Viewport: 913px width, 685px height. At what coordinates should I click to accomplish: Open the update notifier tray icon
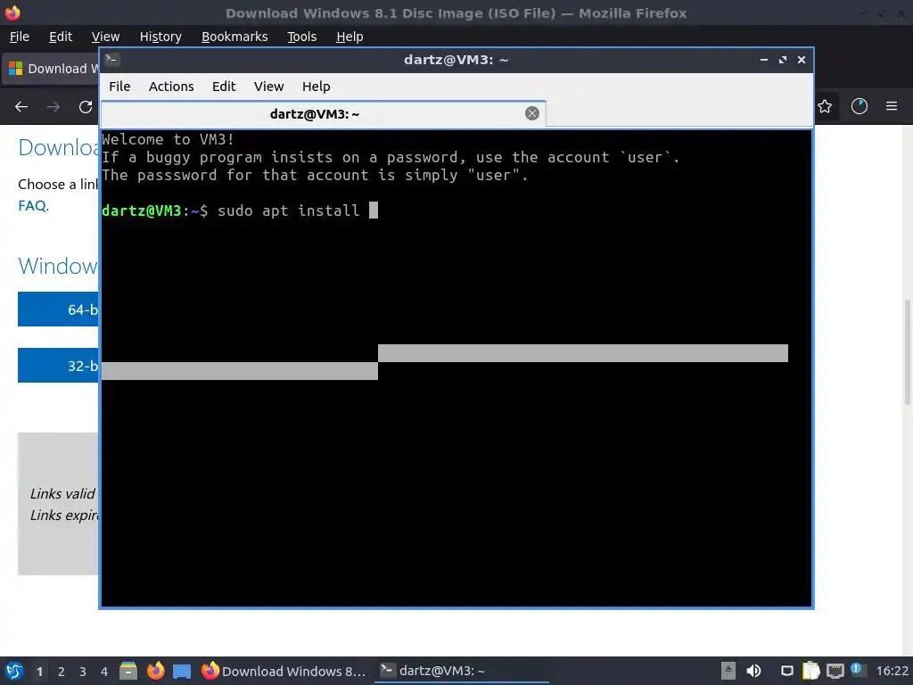pyautogui.click(x=857, y=670)
